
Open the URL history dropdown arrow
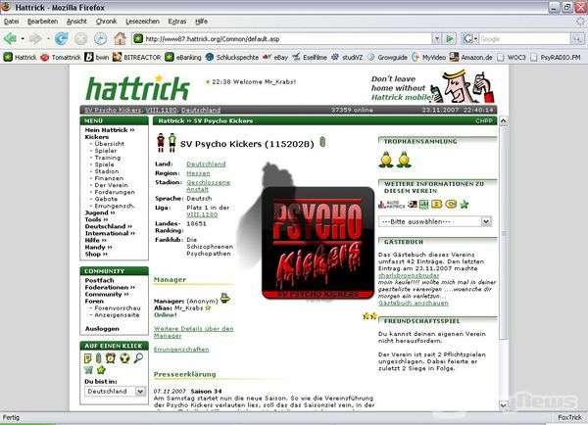click(436, 38)
